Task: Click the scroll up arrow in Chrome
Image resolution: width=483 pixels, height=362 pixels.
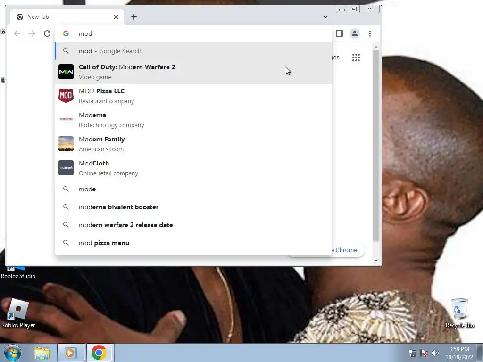Action: (376, 47)
